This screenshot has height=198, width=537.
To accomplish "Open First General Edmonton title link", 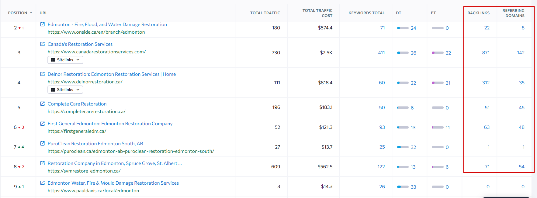I will tap(110, 123).
